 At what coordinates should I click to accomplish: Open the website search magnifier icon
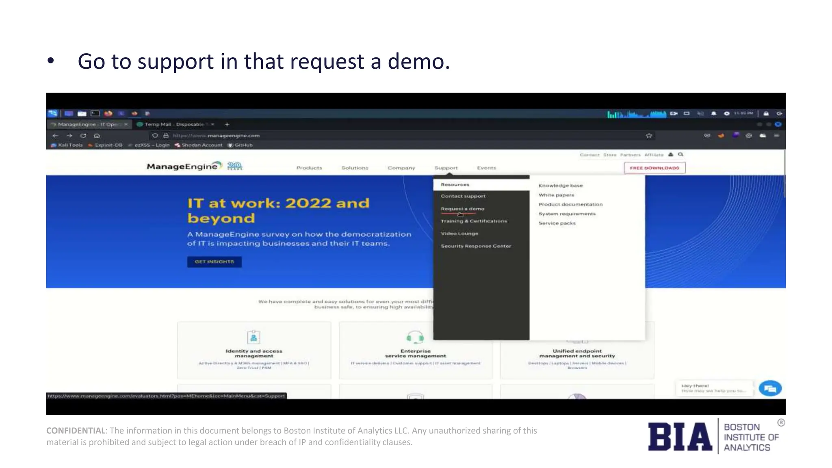[x=680, y=154]
